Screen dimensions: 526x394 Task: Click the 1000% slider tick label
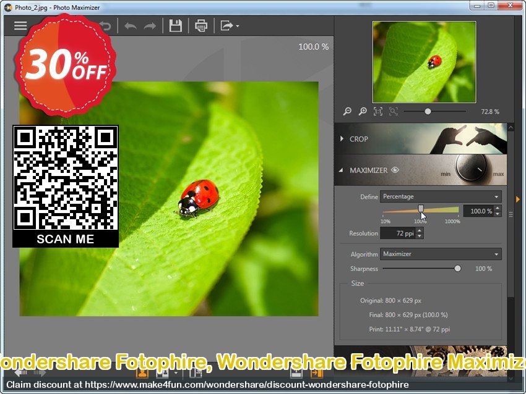tap(452, 221)
